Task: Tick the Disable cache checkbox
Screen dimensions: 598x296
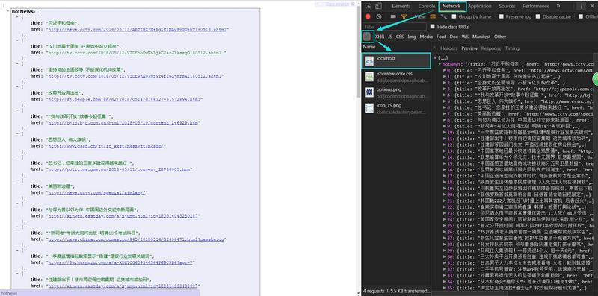Action: point(537,16)
